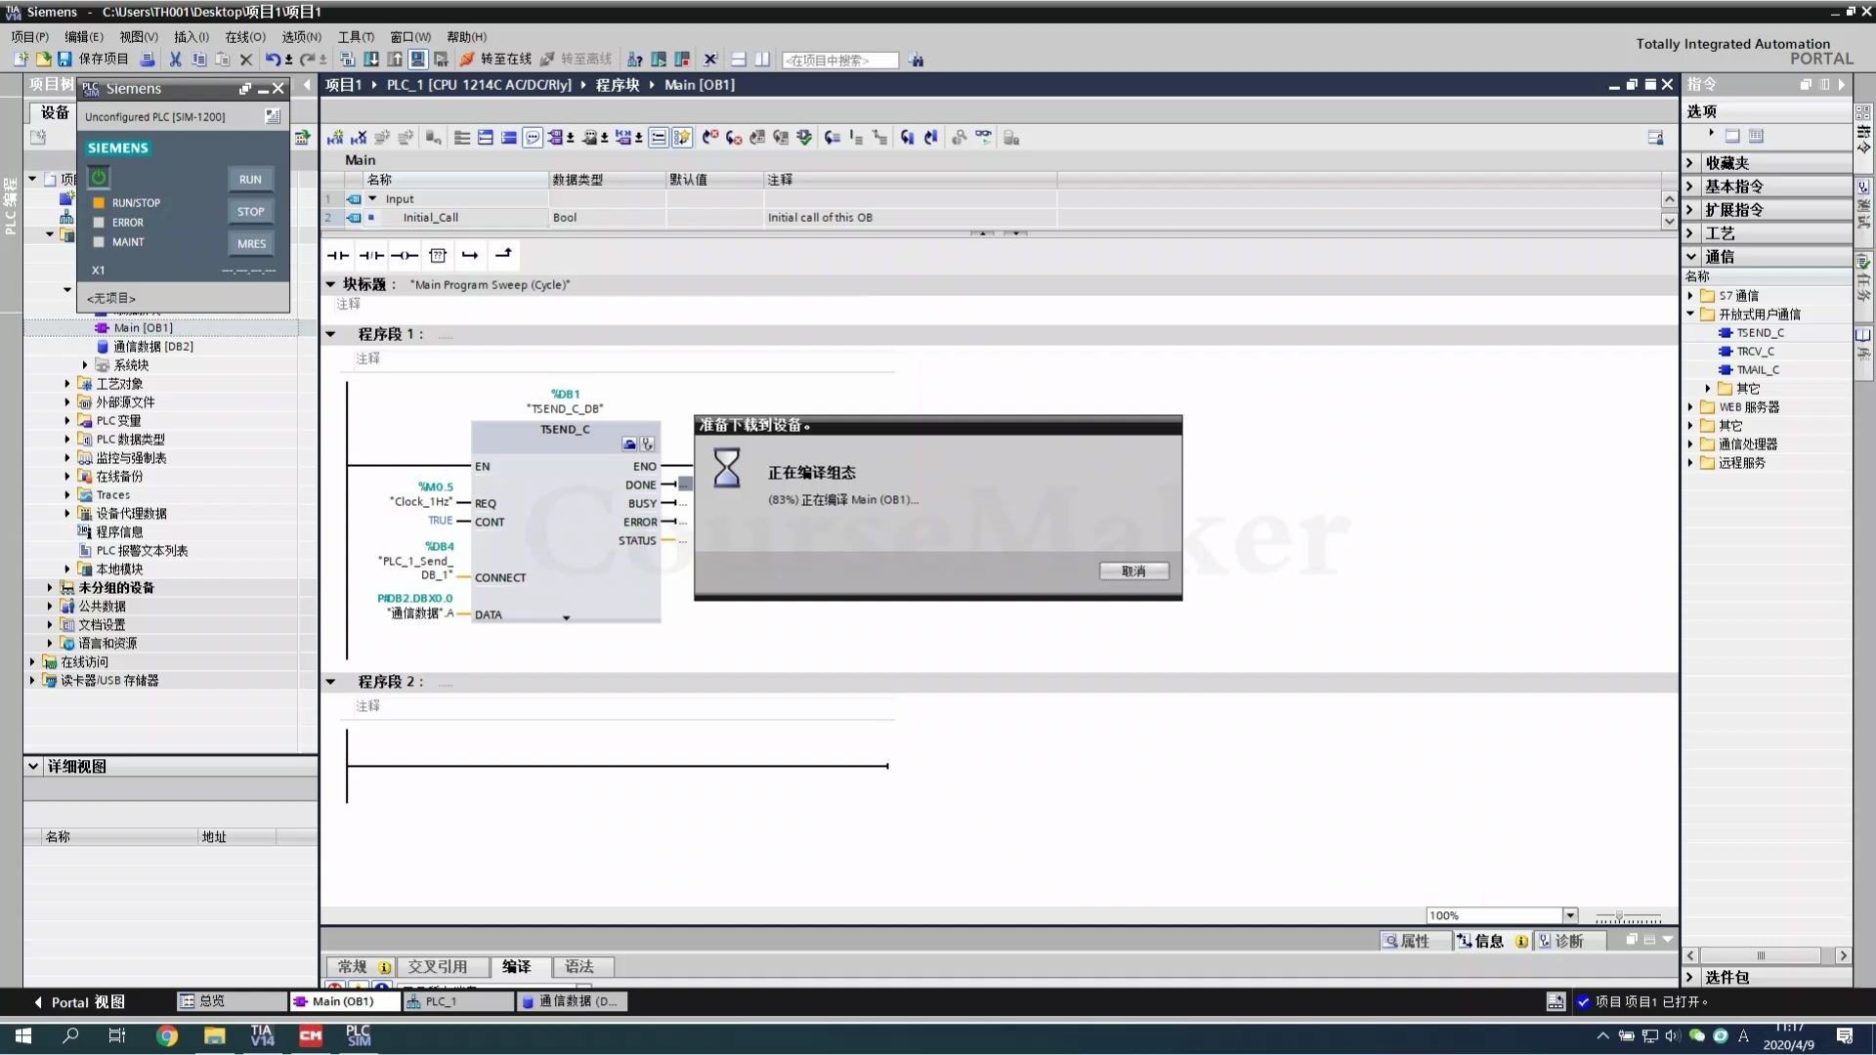Expand the 工艺对象 tree node
Viewport: 1876px width, 1055px height.
point(67,384)
